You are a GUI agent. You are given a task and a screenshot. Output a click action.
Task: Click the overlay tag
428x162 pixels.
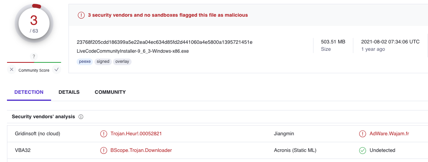[x=122, y=61]
